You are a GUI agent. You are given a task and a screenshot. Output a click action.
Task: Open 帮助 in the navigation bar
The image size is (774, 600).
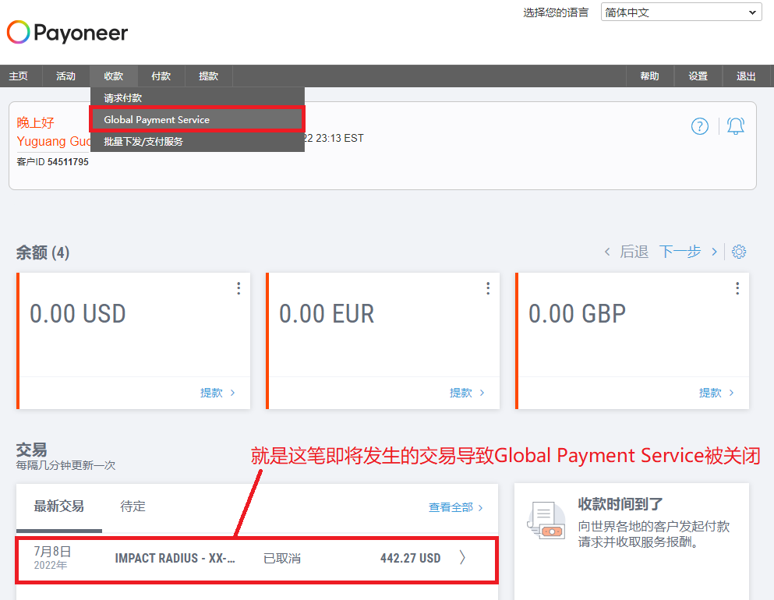[x=649, y=76]
